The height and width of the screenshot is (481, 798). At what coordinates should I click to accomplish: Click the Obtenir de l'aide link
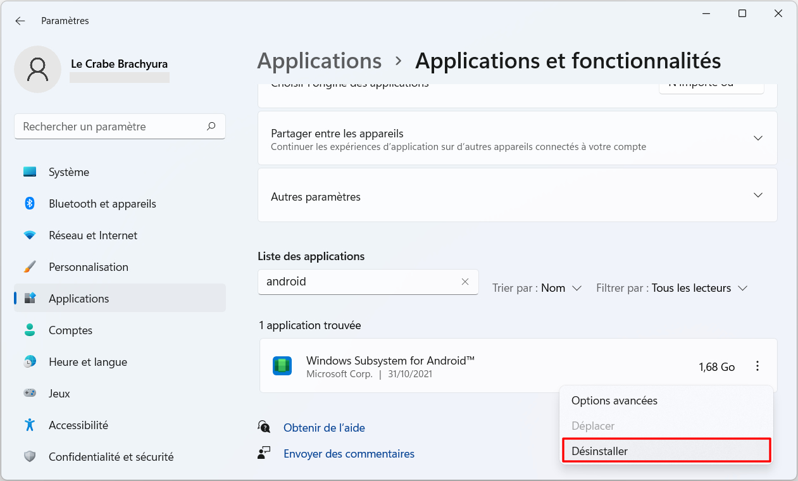(x=324, y=428)
